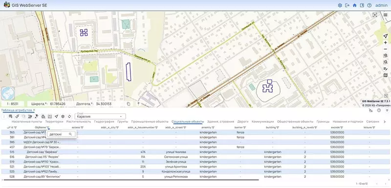Open filter for barrier column
Viewport: 391px width, 188px height.
(245, 127)
